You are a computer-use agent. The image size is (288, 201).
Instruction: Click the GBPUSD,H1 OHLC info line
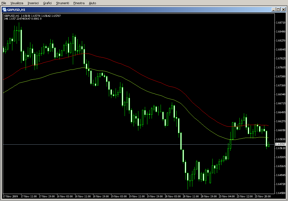pos(32,16)
